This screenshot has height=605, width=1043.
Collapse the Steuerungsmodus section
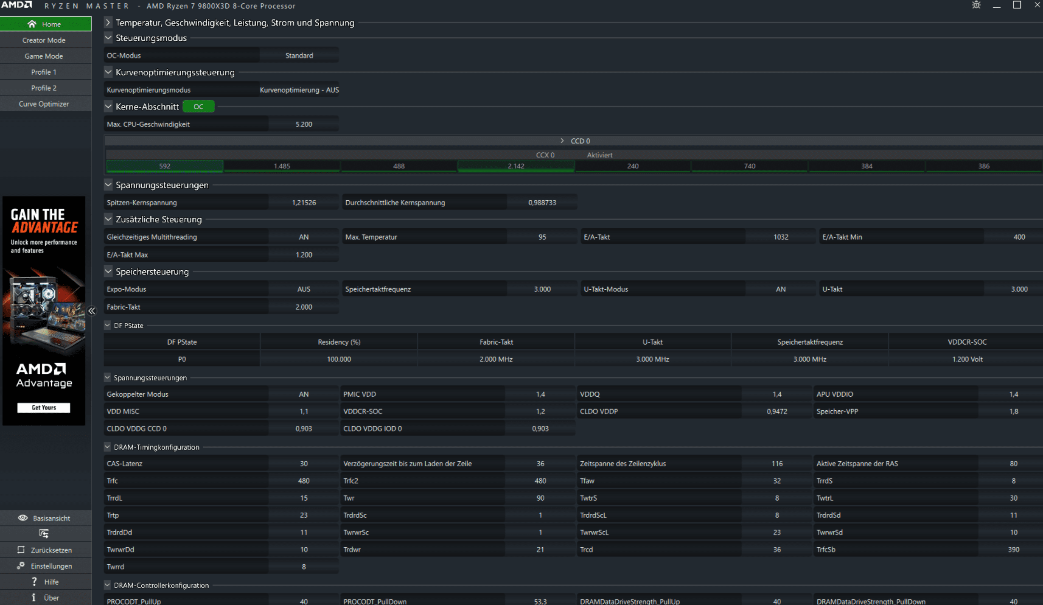click(108, 38)
